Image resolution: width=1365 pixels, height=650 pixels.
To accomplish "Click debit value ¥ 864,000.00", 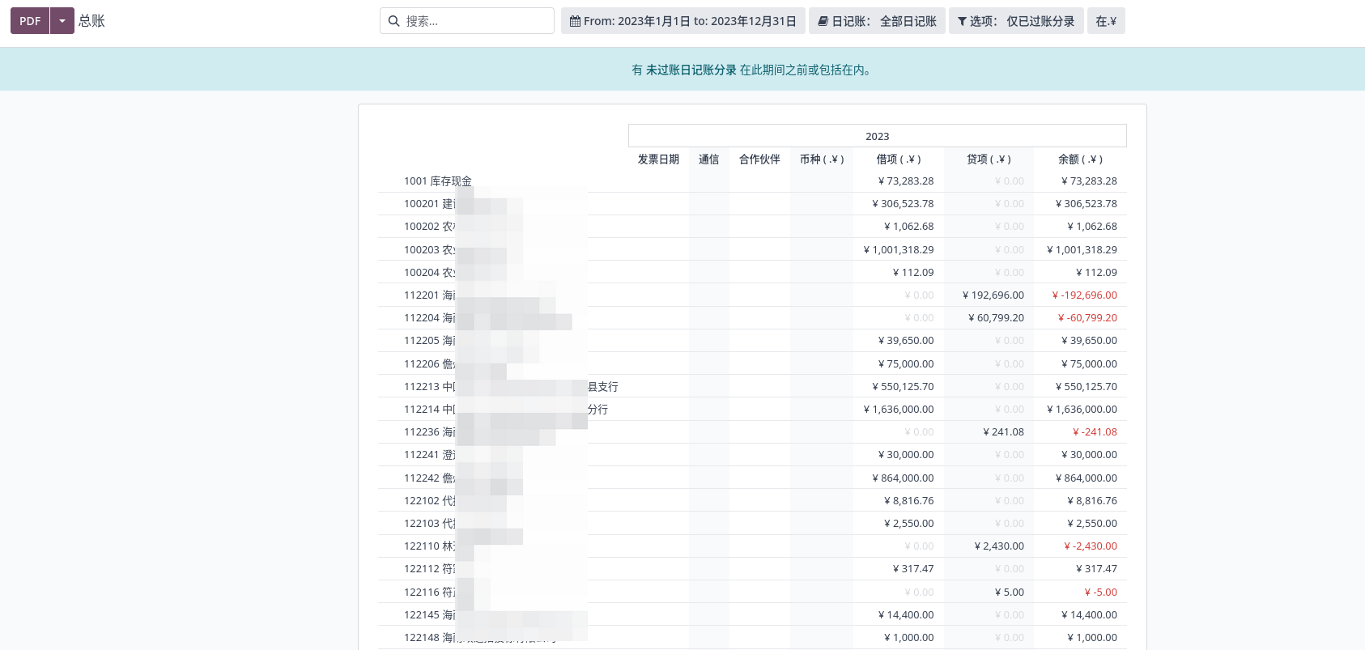I will point(903,478).
